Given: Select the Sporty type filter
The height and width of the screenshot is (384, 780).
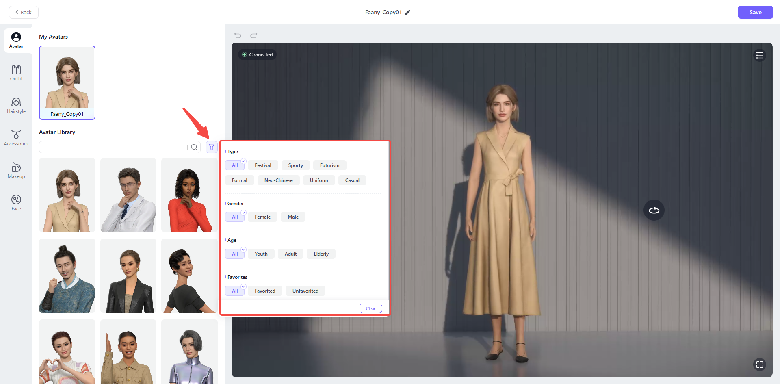Looking at the screenshot, I should (295, 165).
